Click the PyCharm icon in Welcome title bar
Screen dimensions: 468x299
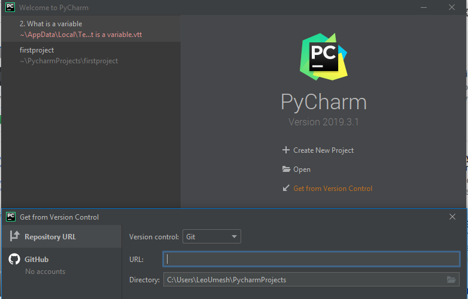click(10, 7)
